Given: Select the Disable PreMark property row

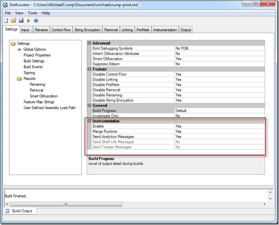Looking at the screenshot, I should pyautogui.click(x=178, y=85).
